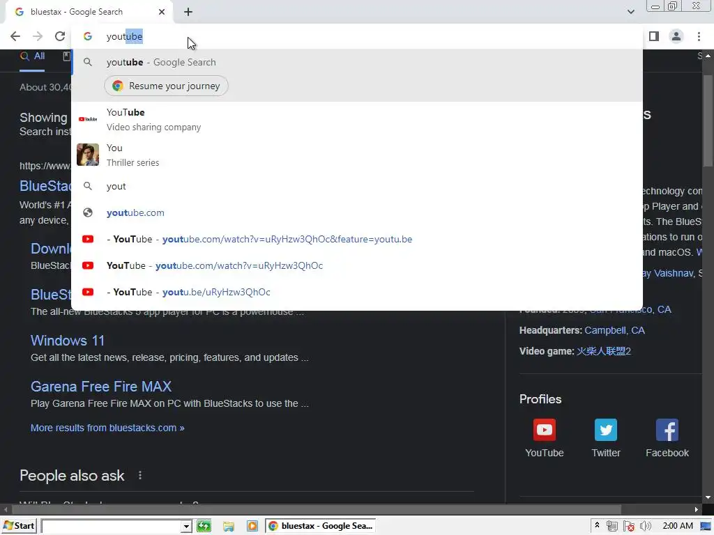714x535 pixels.
Task: Click the green taskbar go icon
Action: 204,527
